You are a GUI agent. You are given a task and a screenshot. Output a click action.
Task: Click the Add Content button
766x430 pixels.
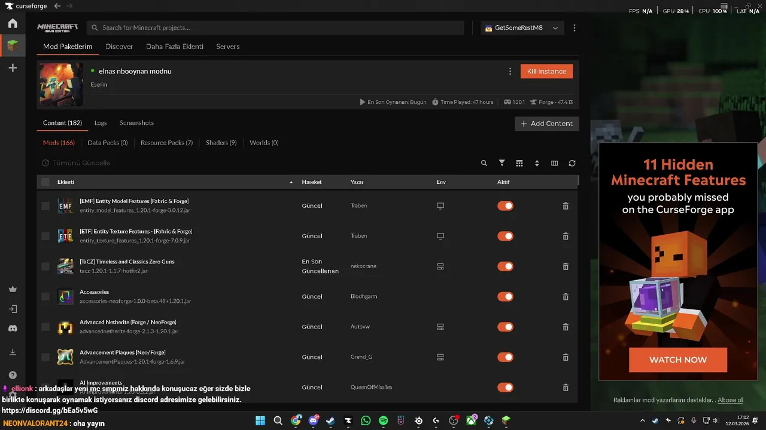tap(547, 124)
